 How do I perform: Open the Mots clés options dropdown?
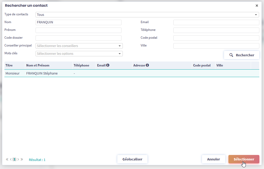click(x=79, y=54)
